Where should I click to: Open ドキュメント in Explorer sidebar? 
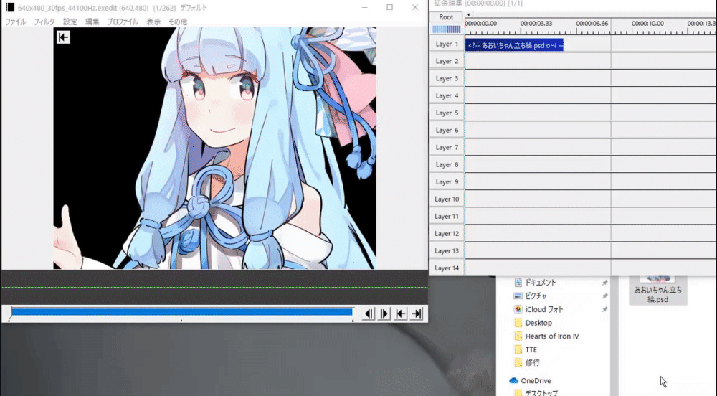point(540,283)
